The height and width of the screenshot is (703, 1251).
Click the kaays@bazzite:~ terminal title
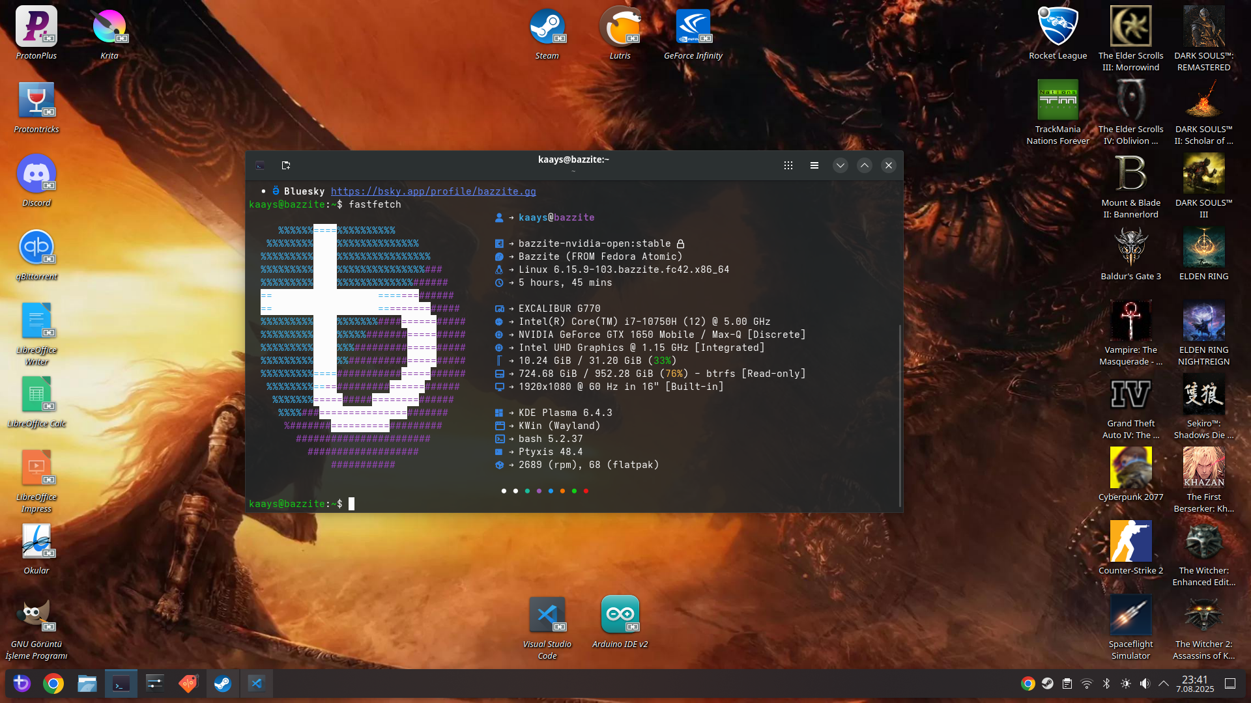(x=573, y=159)
